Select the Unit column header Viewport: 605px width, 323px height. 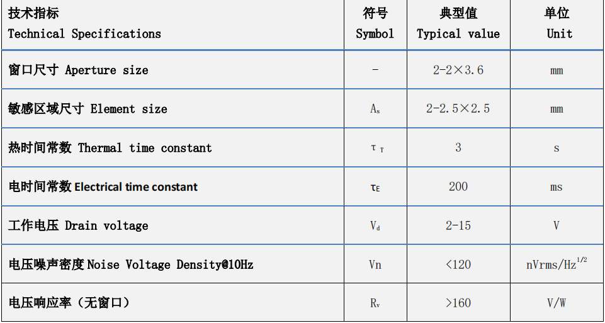557,24
